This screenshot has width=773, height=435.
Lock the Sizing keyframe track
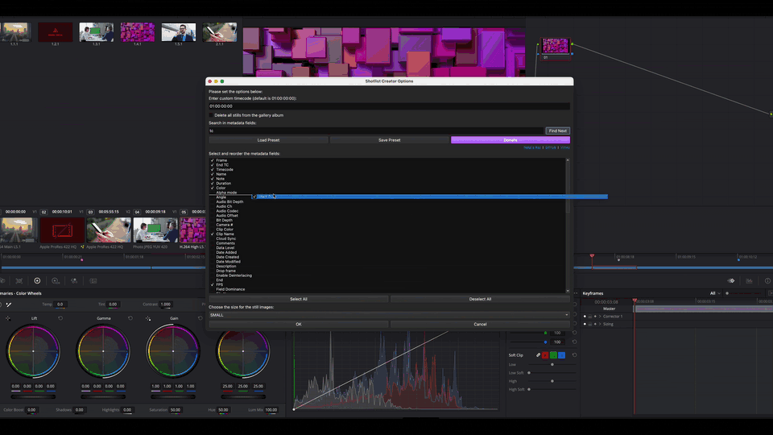(x=589, y=324)
